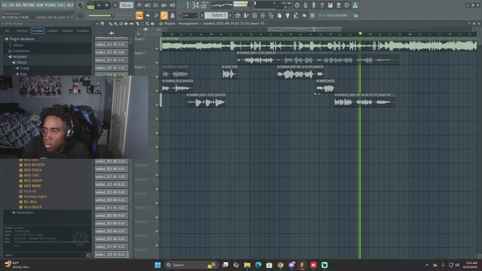Select the SOUNDS browser tab

click(x=68, y=31)
